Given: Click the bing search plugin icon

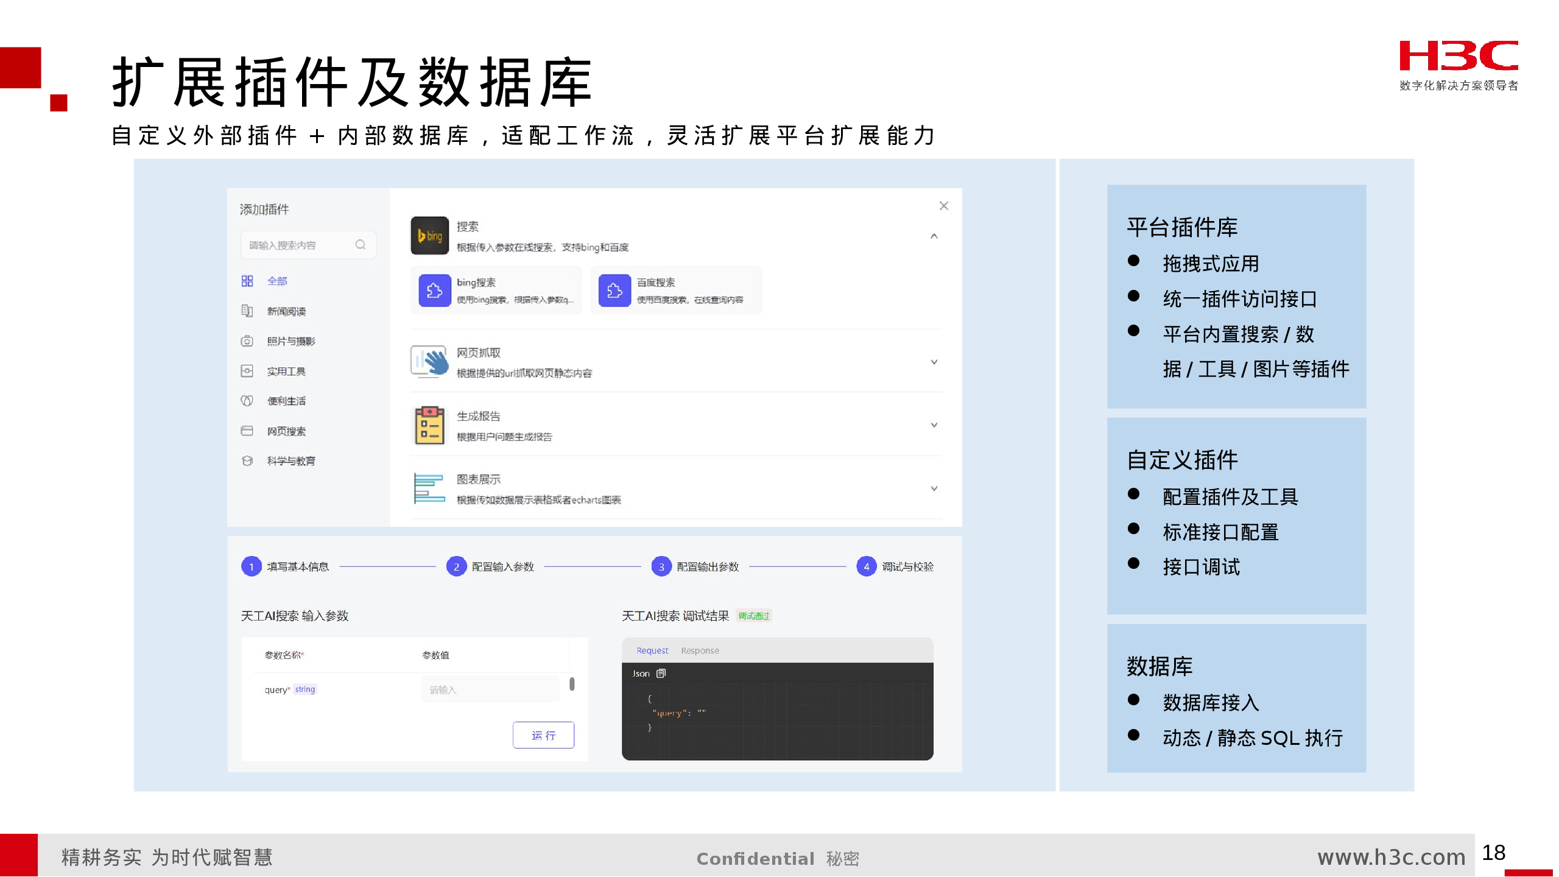Looking at the screenshot, I should pyautogui.click(x=429, y=236).
